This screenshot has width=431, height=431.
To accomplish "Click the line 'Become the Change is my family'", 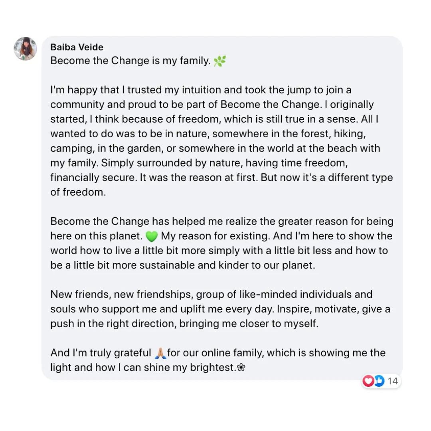I will tap(130, 61).
